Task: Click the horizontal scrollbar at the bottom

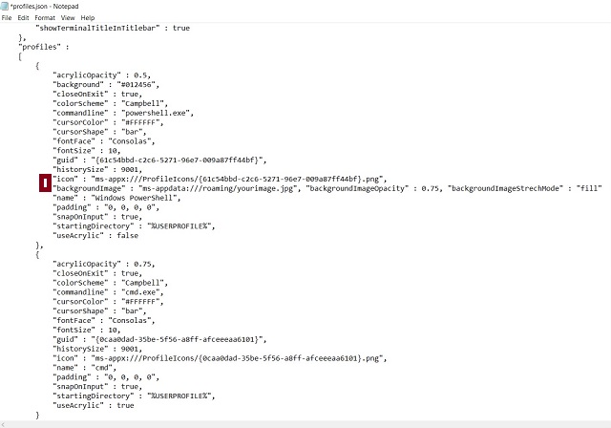Action: 305,423
